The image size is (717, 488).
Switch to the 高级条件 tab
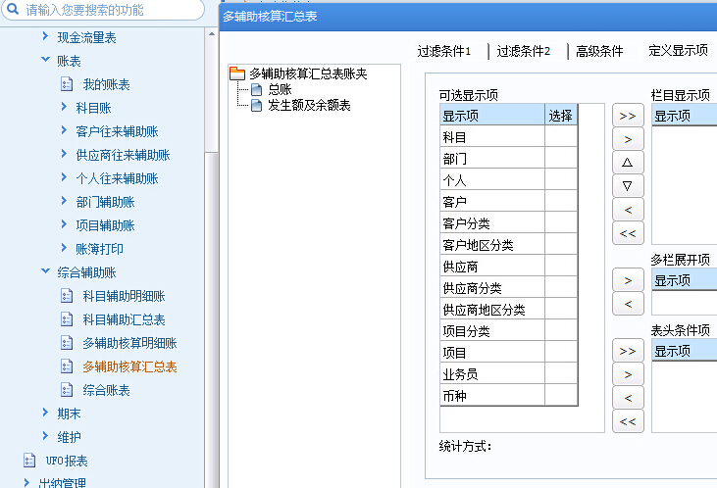coord(599,51)
